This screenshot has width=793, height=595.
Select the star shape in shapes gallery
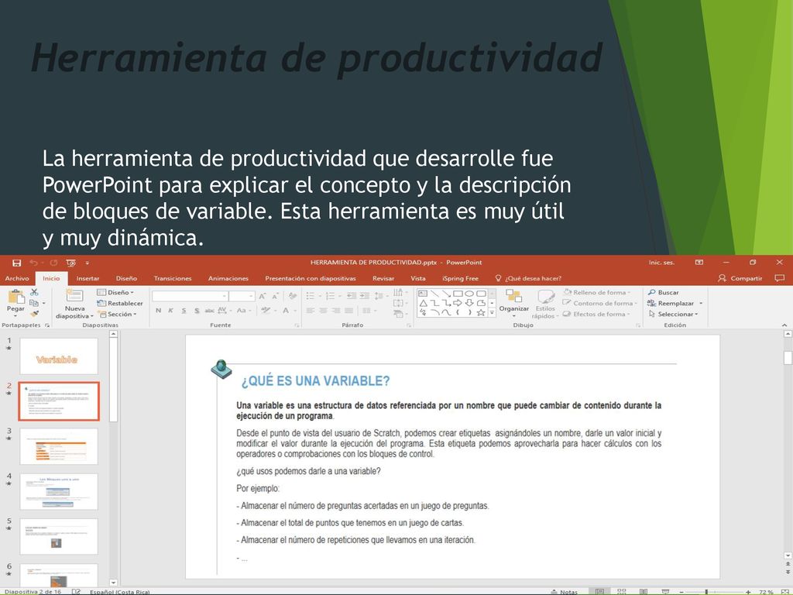pyautogui.click(x=481, y=313)
